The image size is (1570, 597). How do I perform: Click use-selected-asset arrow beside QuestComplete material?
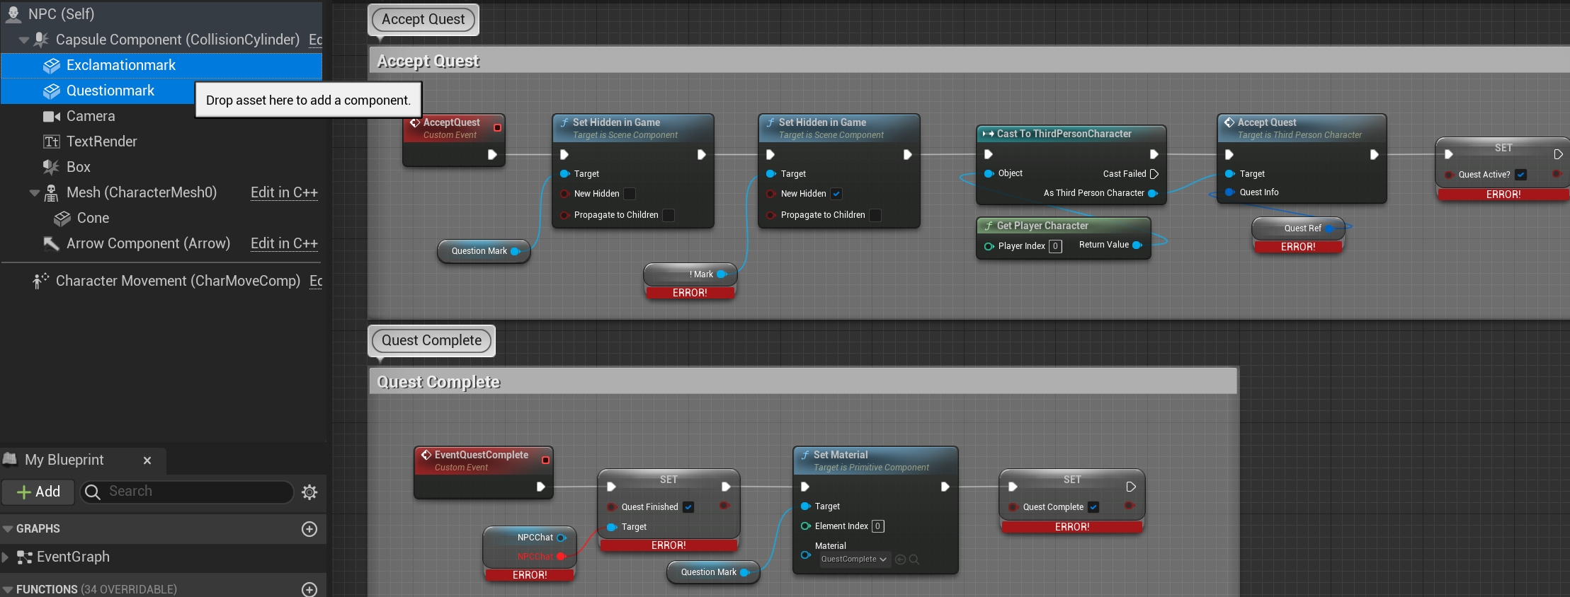point(901,560)
